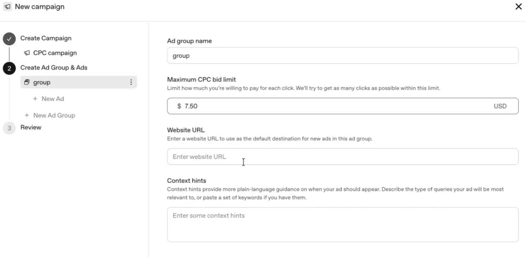Click the step 2 number circle
This screenshot has width=526, height=257.
click(x=9, y=68)
